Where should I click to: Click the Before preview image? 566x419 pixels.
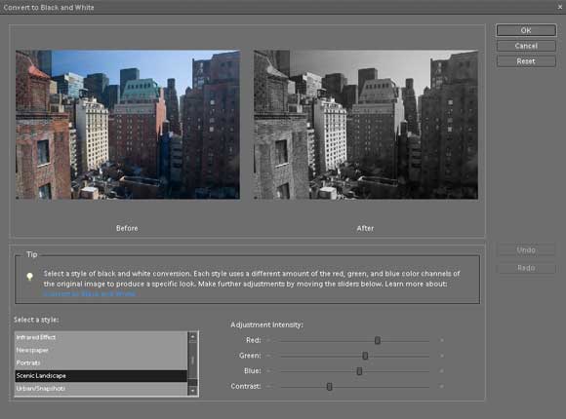128,125
